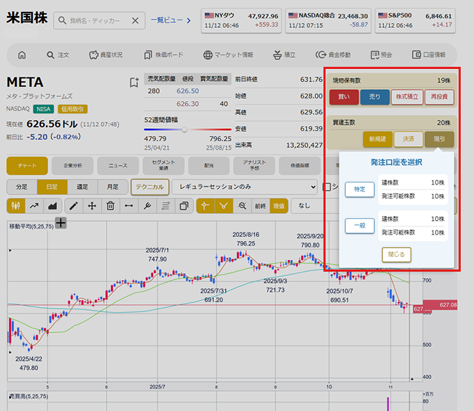Click the move crosshair arrows tool
This screenshot has width=474, height=411.
point(92,205)
